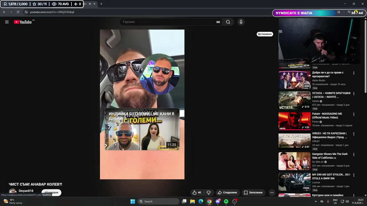The image size is (367, 206).
Task: Open УСТАТА – НОВИТЕ БРАТУШКИ video title
Action: [331, 95]
